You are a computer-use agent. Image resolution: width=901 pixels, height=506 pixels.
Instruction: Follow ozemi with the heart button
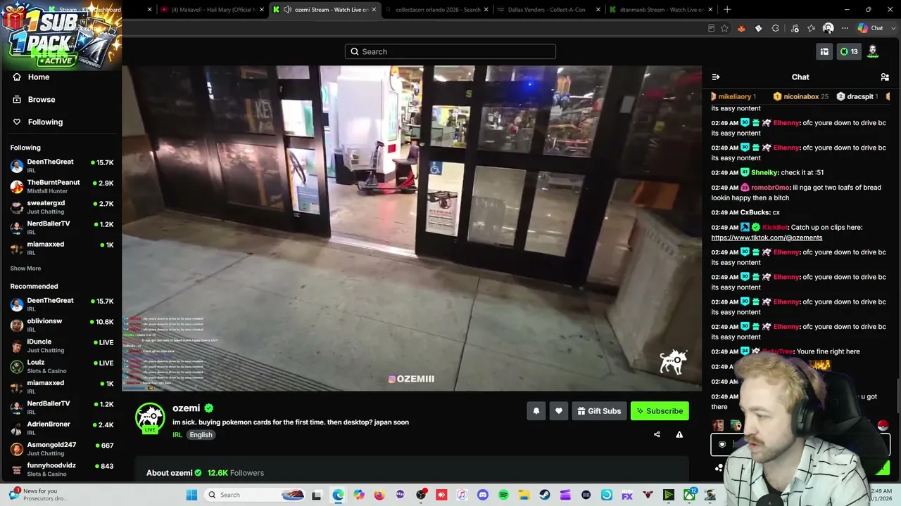[559, 411]
